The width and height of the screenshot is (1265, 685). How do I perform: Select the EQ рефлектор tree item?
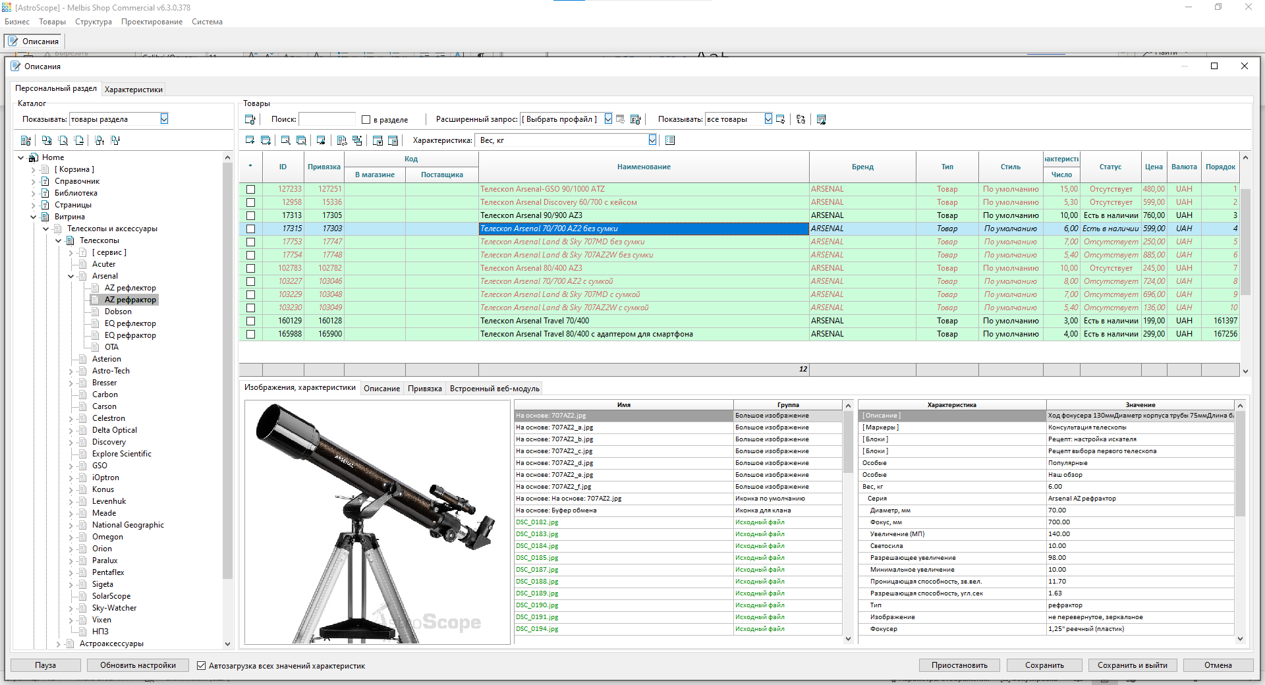point(130,323)
